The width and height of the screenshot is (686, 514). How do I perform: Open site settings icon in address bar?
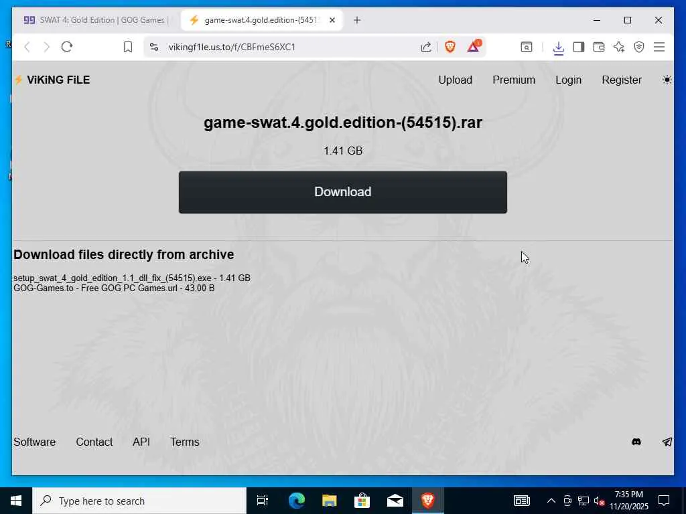(x=154, y=47)
